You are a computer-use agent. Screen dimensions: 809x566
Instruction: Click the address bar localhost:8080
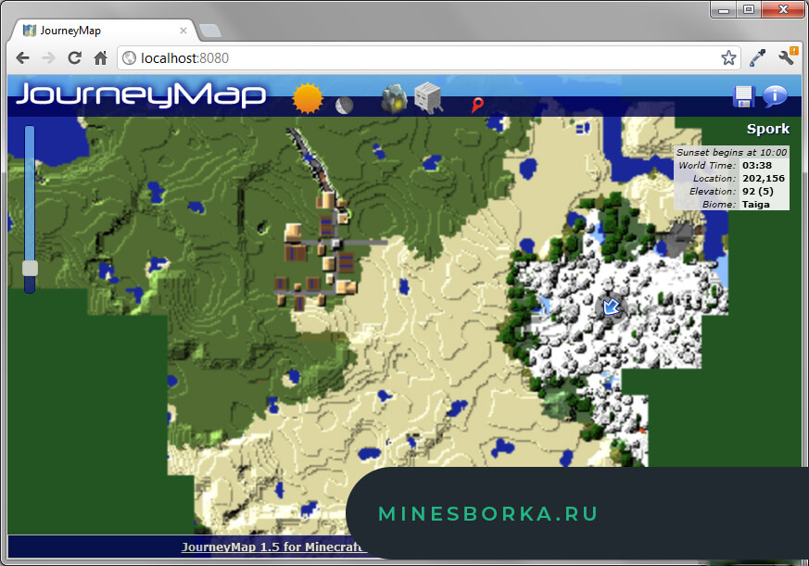pyautogui.click(x=428, y=57)
